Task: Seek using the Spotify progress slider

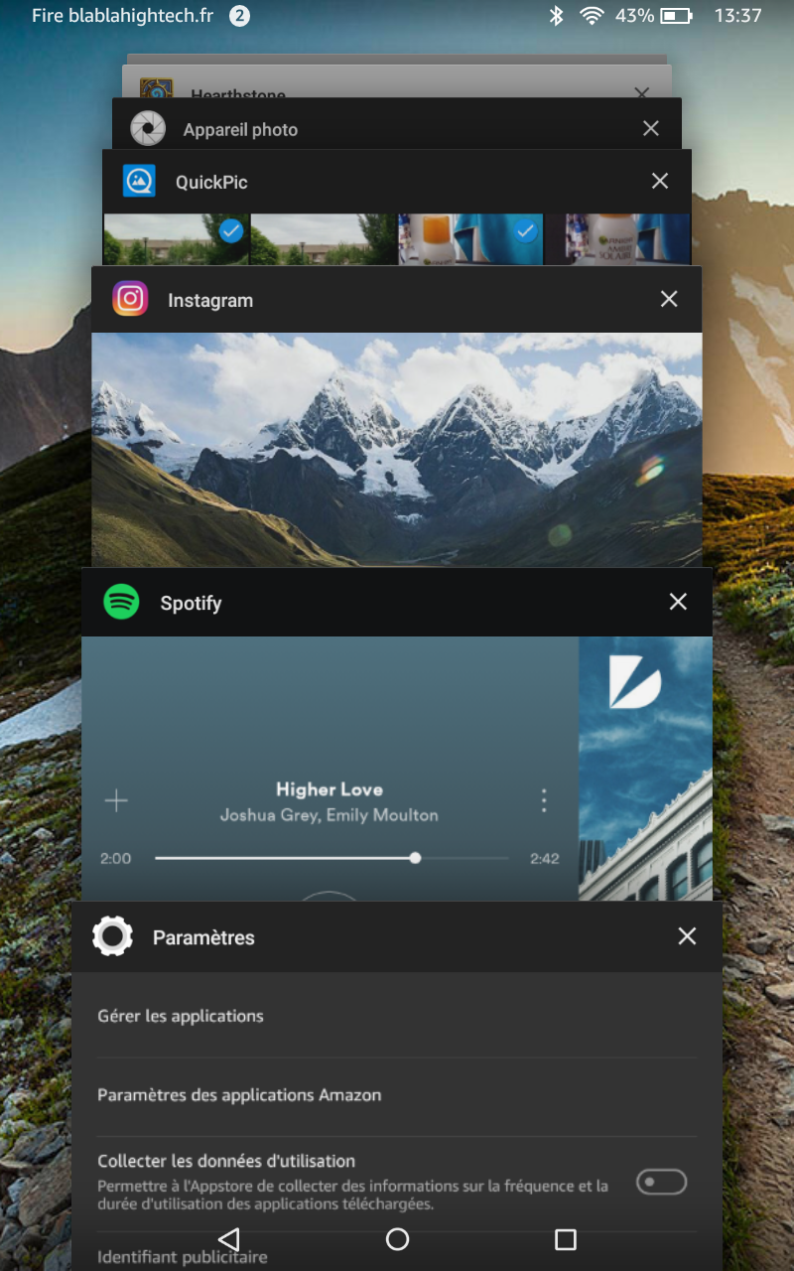Action: click(x=415, y=858)
